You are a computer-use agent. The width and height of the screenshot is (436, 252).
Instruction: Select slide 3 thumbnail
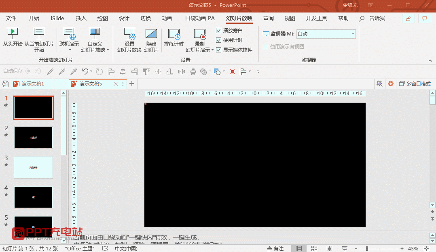[33, 167]
